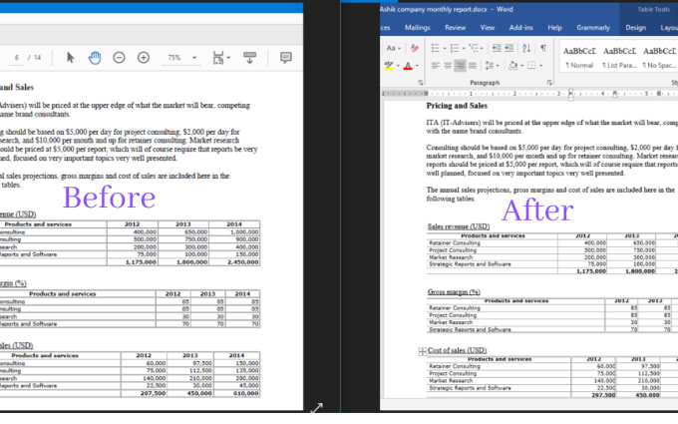Open the Grammarly ribbon tab
The height and width of the screenshot is (424, 678).
click(x=593, y=28)
